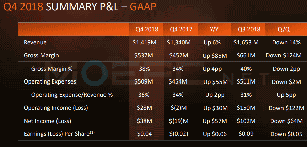This screenshot has width=307, height=147.
Task: Select the operating expenses value '$509M'
Action: [144, 81]
